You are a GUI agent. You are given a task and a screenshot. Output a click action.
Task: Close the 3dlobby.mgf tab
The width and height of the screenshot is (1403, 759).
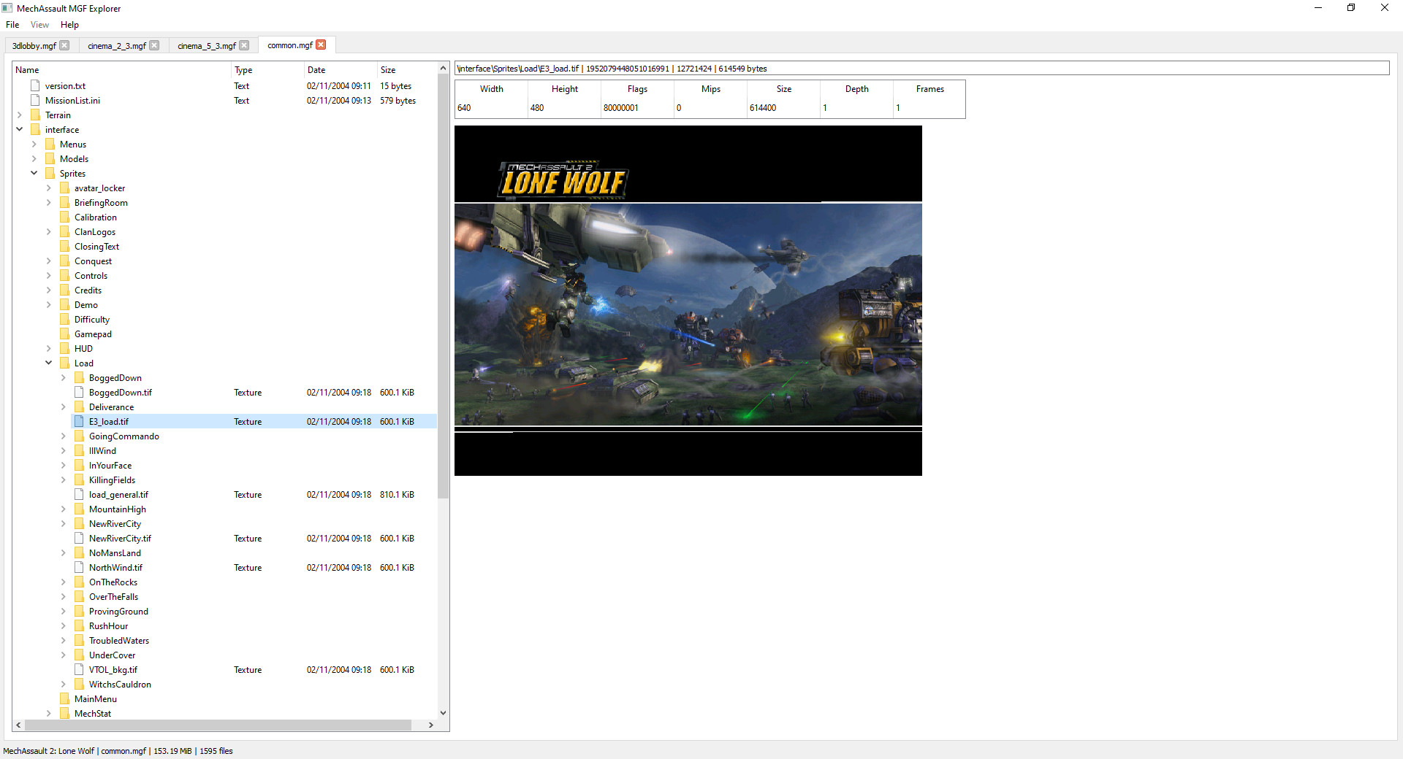tap(64, 45)
